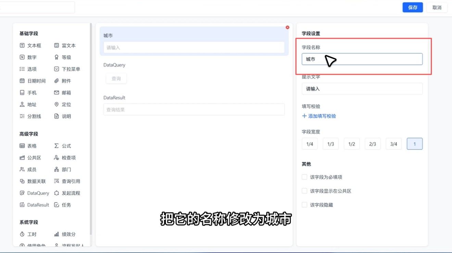Check 该字段隐藏 hidden option
The height and width of the screenshot is (253, 452).
tap(304, 205)
